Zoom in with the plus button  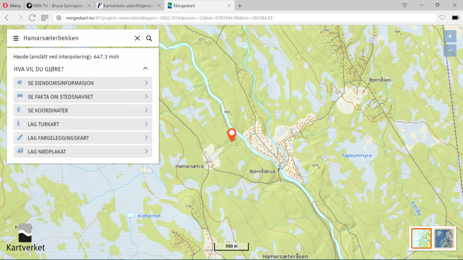click(x=449, y=36)
